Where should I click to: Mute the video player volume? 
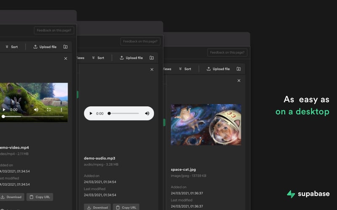[x=36, y=110]
